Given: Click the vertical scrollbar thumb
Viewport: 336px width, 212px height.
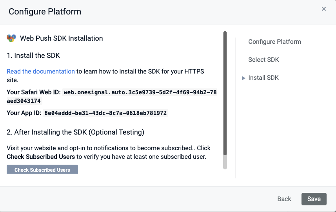Looking at the screenshot, I should pos(225,93).
